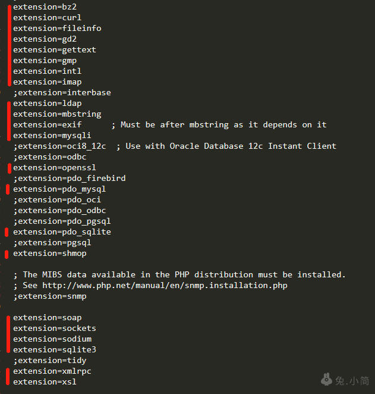Click the watermark logo icon at bottom right

[x=326, y=379]
